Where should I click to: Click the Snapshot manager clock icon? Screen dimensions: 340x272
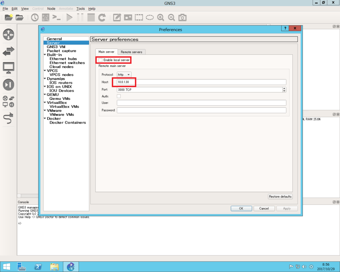(x=35, y=17)
